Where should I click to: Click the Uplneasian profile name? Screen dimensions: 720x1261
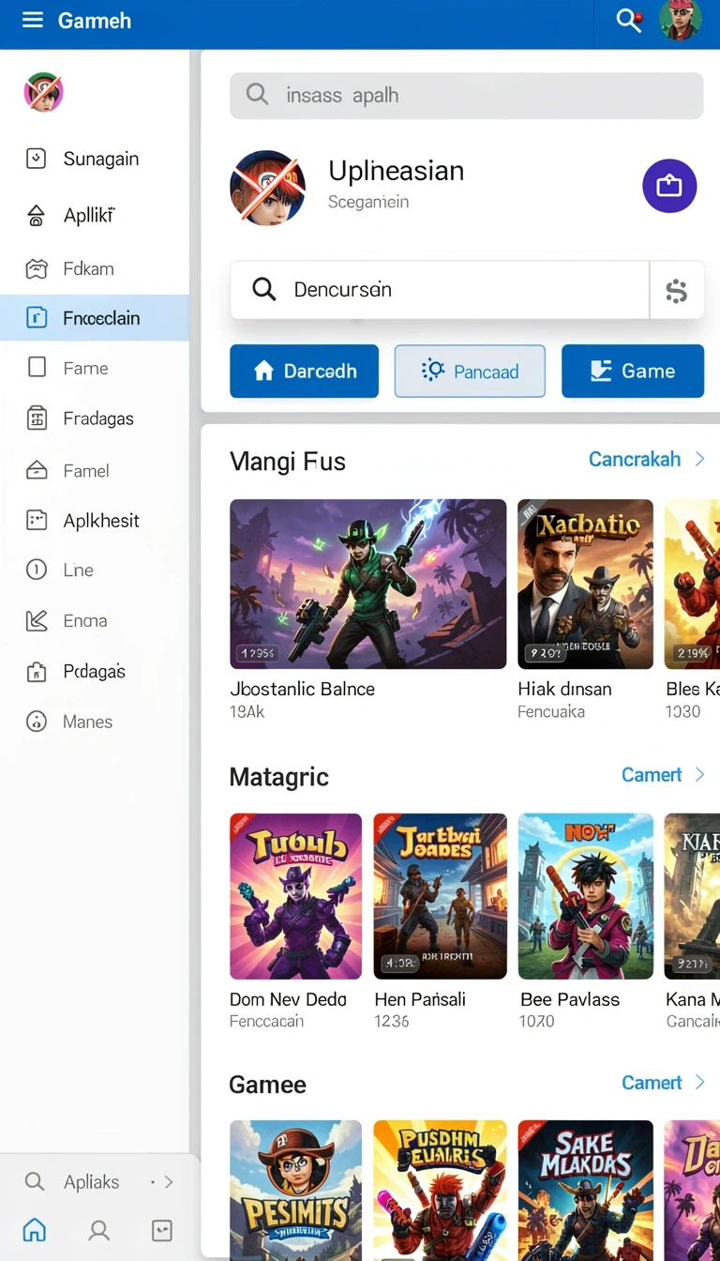pos(396,171)
